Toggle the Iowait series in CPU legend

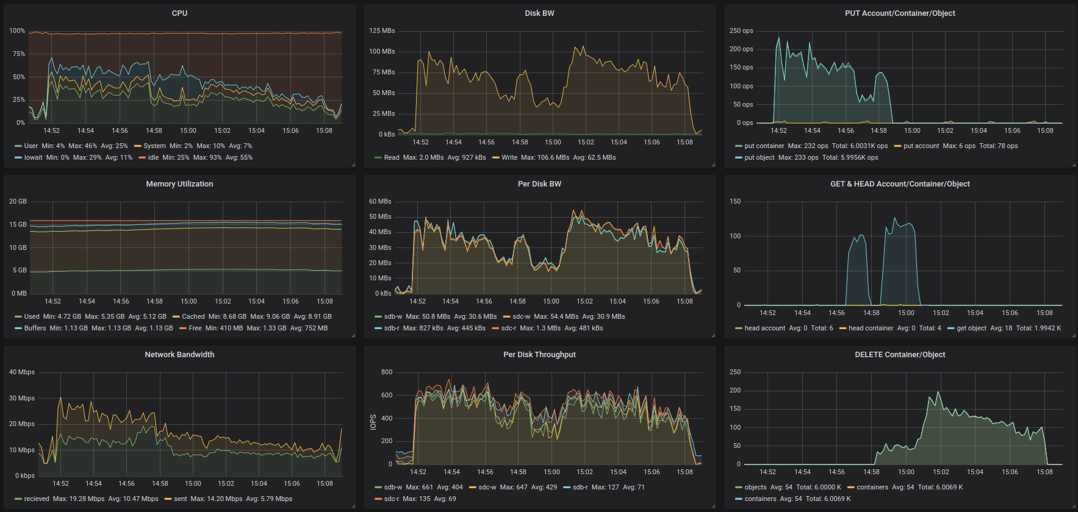[33, 158]
